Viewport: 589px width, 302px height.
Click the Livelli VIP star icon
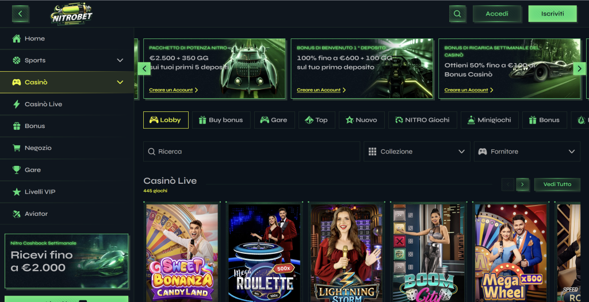pos(16,192)
